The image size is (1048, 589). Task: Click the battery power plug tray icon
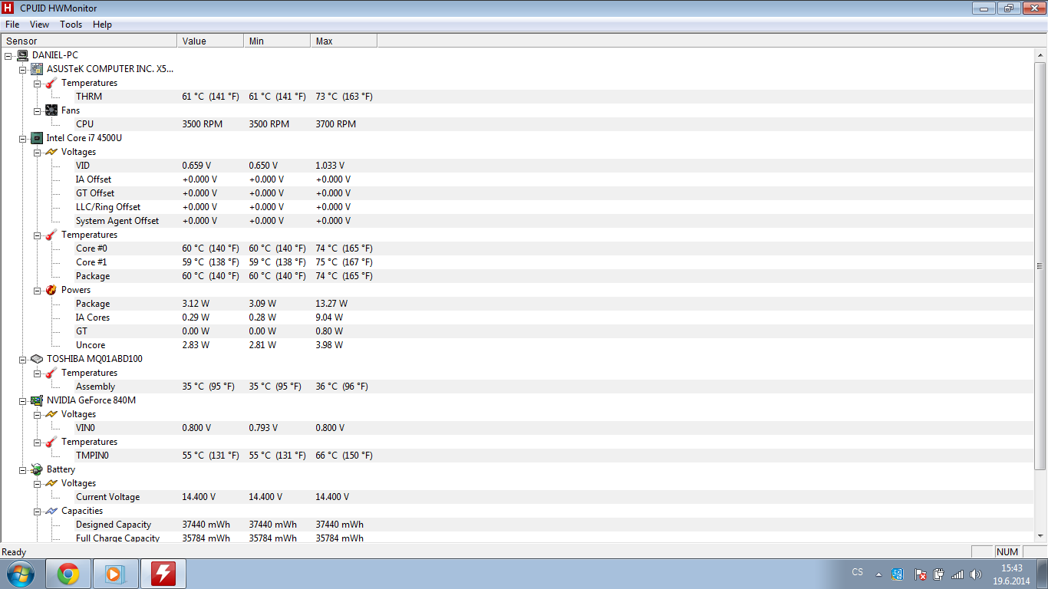[x=938, y=574]
